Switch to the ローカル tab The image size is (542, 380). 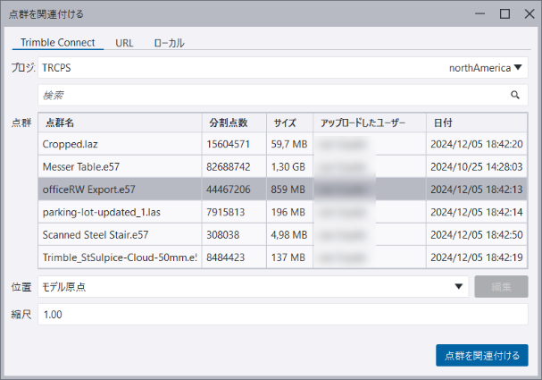tap(169, 43)
